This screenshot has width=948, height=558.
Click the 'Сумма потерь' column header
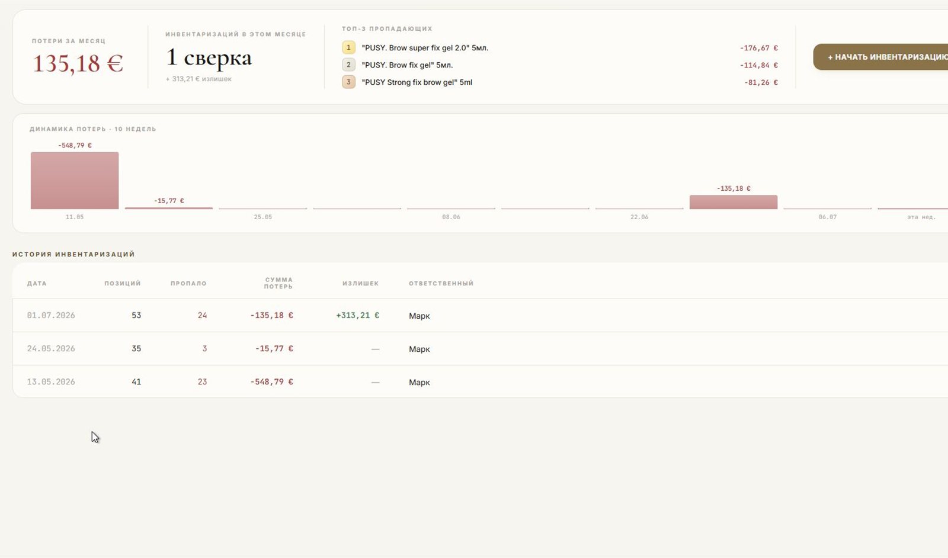[278, 283]
